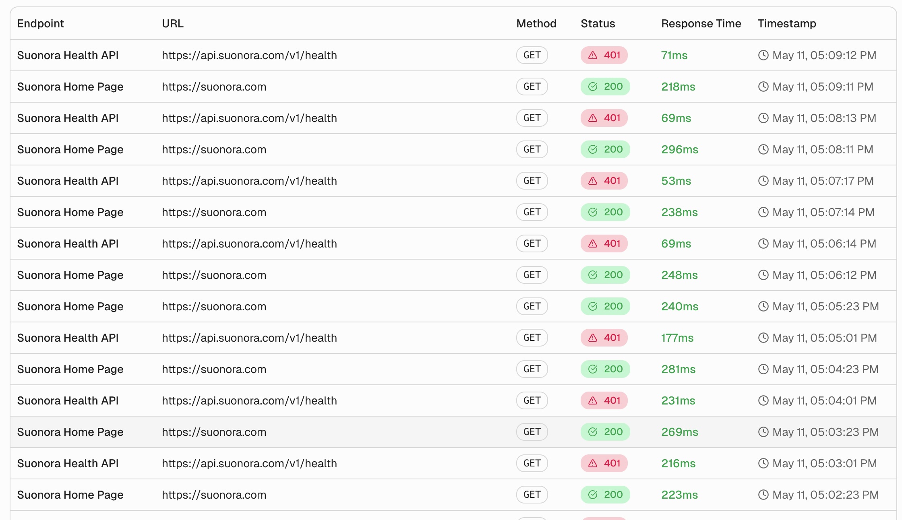Click the 71ms response time value

tap(674, 55)
